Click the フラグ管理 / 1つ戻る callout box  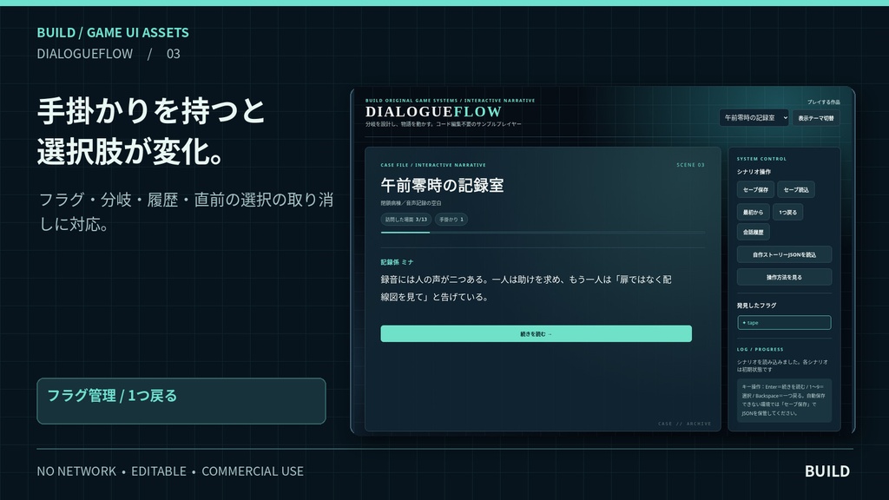pos(181,401)
